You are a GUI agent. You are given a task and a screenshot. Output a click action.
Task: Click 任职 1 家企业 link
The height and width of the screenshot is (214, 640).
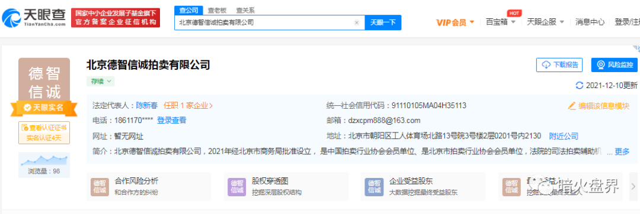(x=188, y=106)
